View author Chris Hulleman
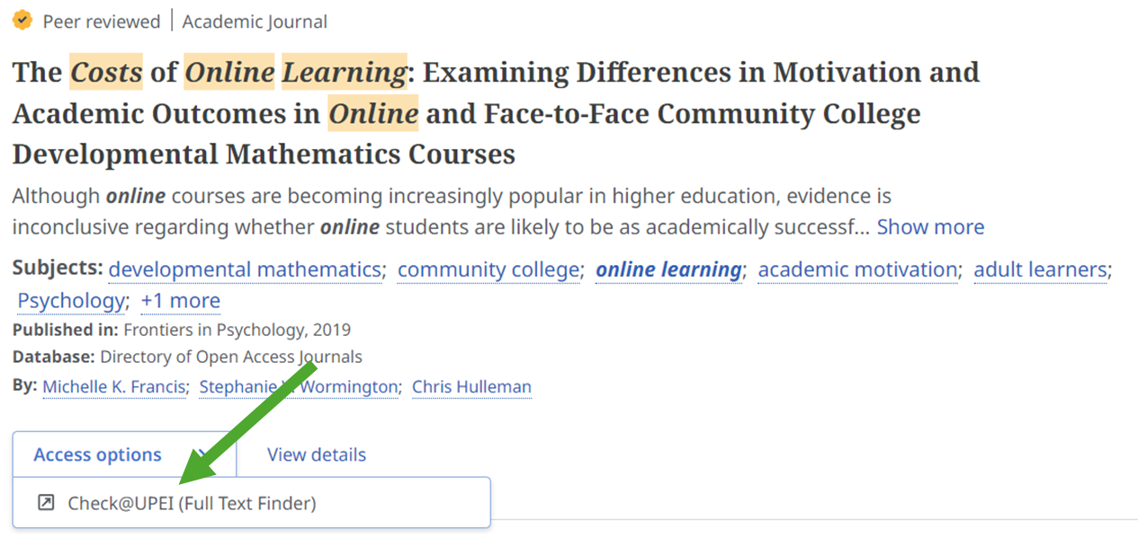The height and width of the screenshot is (538, 1138). coord(471,386)
